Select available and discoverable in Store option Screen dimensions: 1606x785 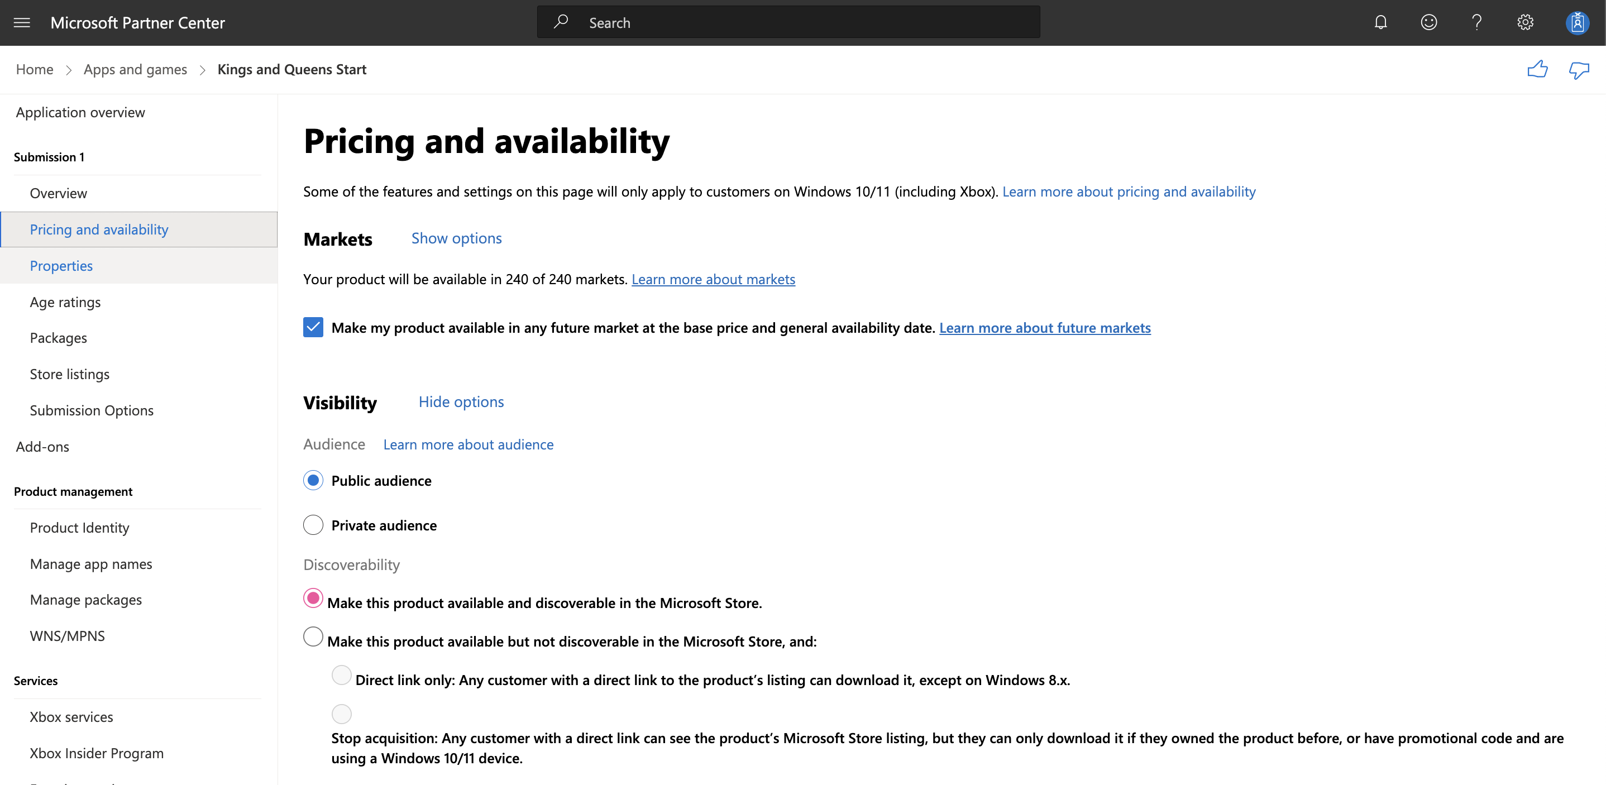tap(313, 598)
